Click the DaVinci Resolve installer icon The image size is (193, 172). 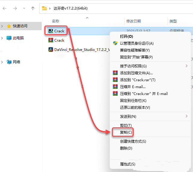[x=51, y=49]
